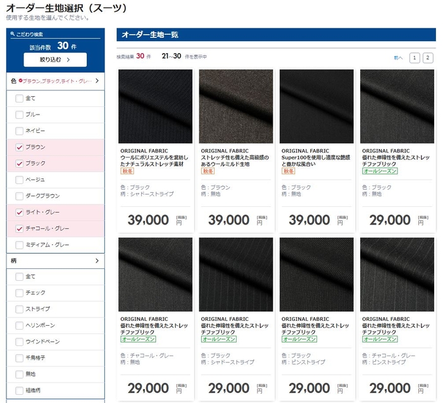Select page 2 in pagination

[428, 58]
